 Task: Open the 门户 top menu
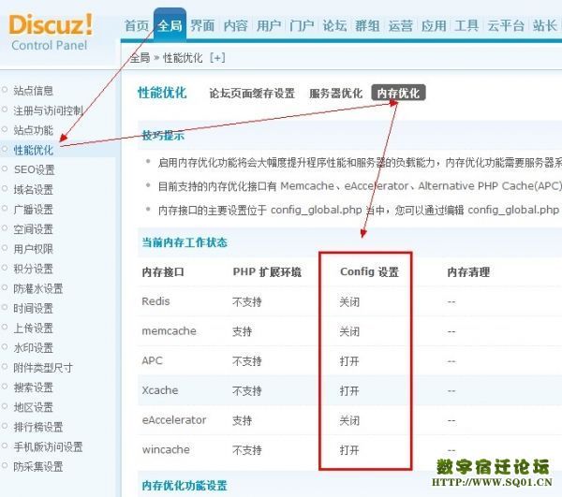point(302,26)
